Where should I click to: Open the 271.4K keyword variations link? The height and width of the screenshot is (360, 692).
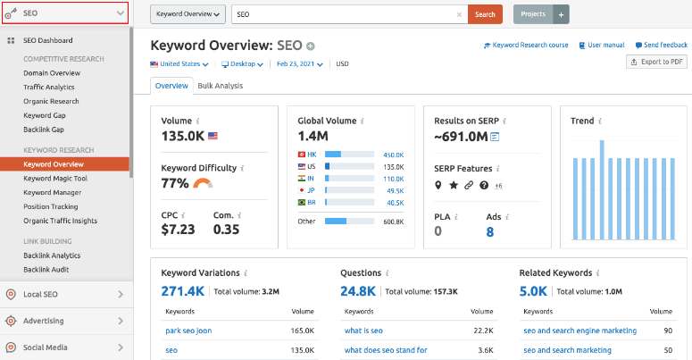pos(183,291)
